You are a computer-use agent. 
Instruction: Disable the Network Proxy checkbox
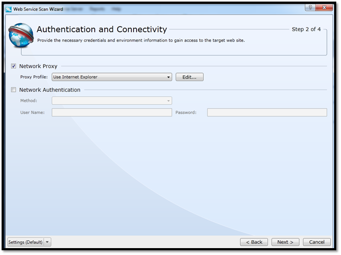[x=14, y=66]
